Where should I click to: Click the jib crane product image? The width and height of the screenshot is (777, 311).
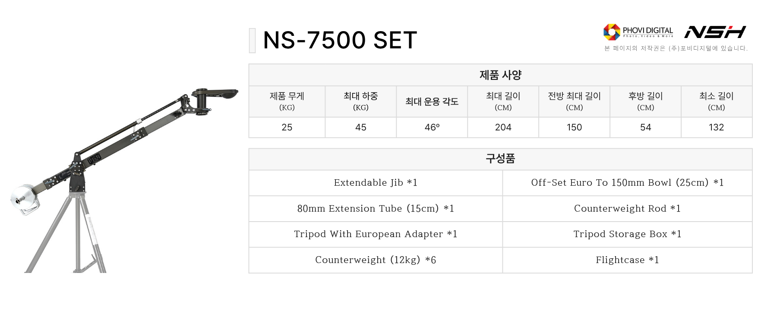click(125, 173)
